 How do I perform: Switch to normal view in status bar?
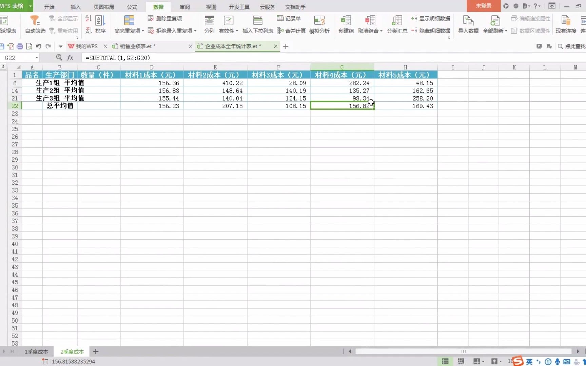445,361
